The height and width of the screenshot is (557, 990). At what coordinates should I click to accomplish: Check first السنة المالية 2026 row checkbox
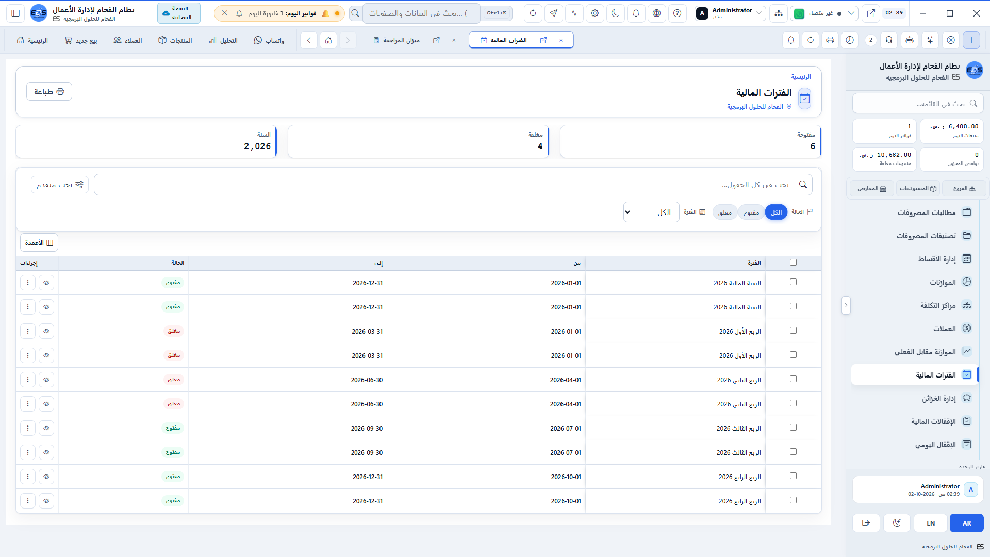(x=793, y=282)
